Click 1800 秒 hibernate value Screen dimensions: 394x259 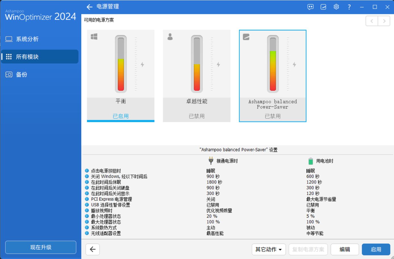(214, 182)
